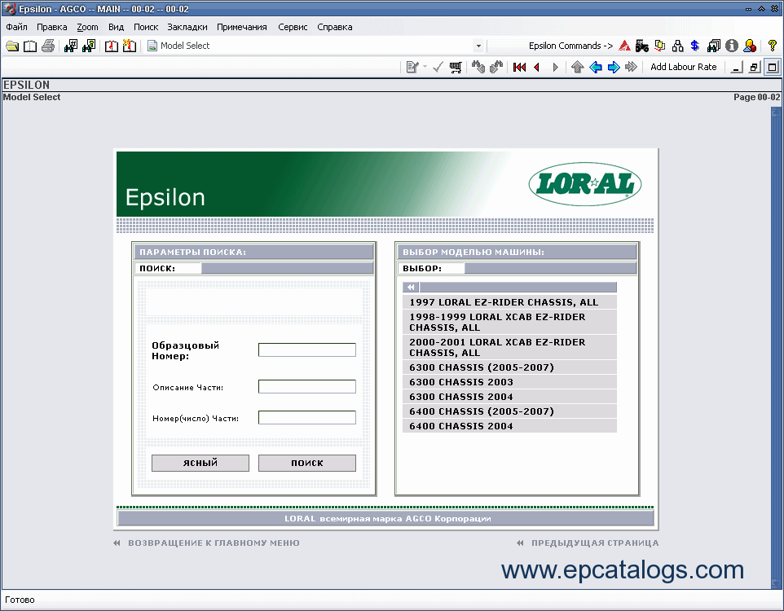Click the Model Select page icon
The image size is (784, 611).
point(152,46)
